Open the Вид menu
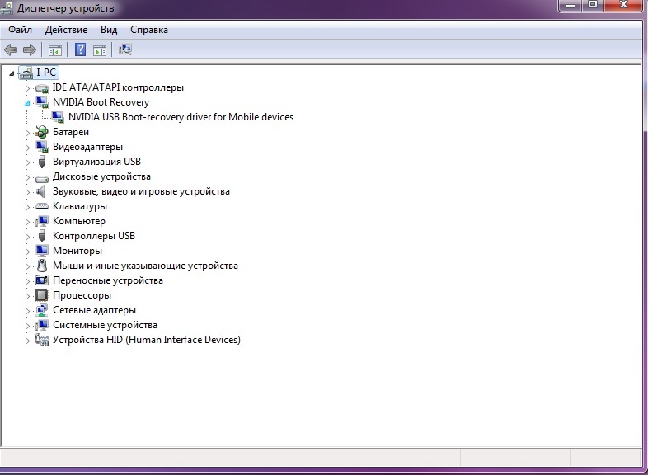The width and height of the screenshot is (648, 475). [109, 30]
